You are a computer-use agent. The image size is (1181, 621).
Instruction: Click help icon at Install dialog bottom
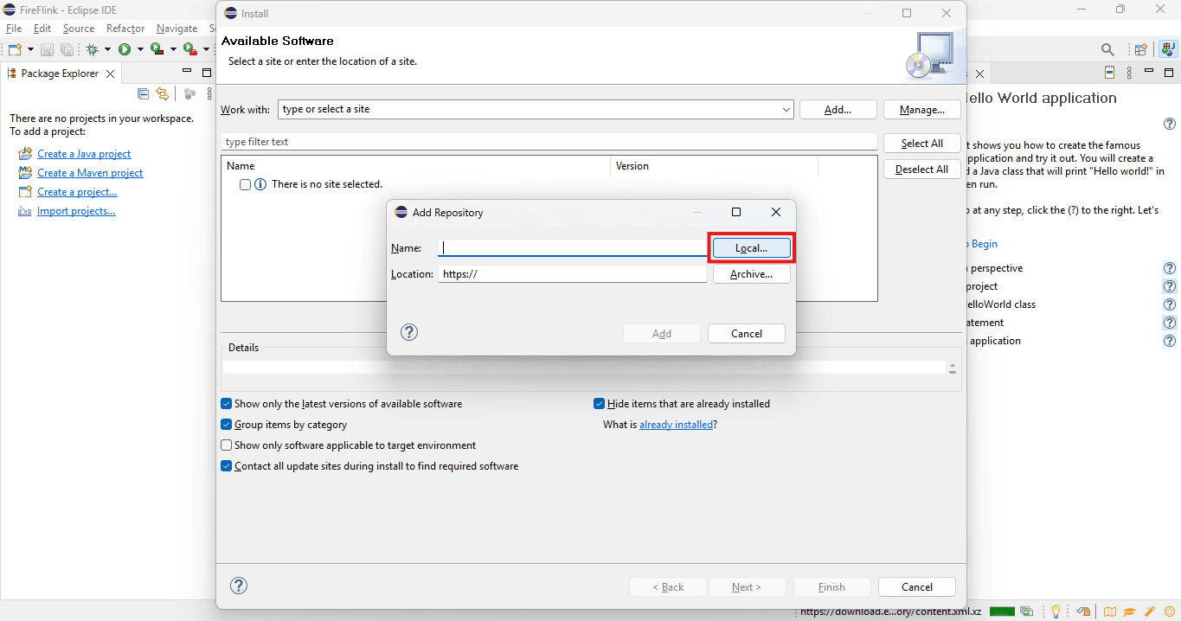click(x=239, y=586)
